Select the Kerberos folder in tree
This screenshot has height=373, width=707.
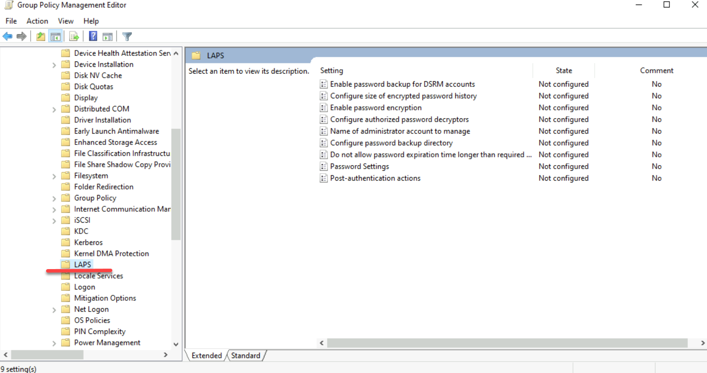click(x=88, y=242)
